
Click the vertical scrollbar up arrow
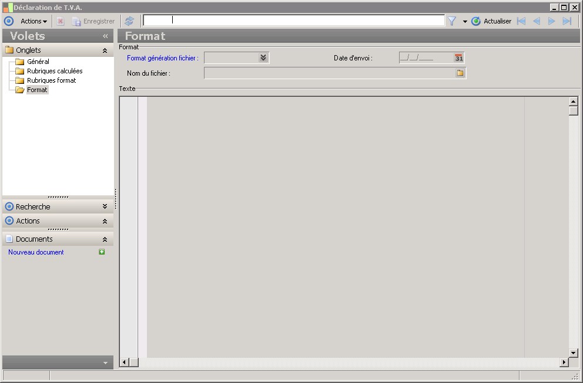click(574, 101)
